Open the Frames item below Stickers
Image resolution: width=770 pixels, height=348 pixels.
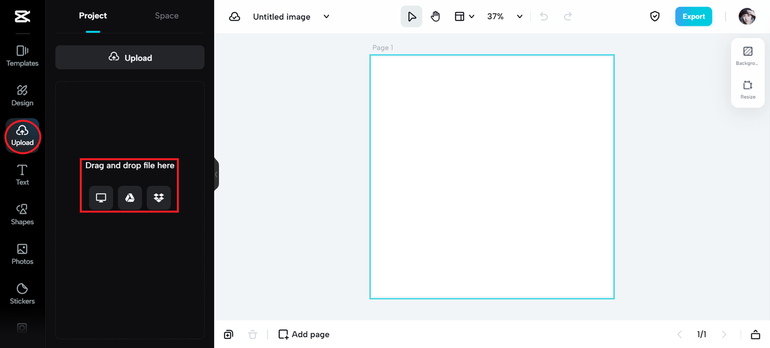(22, 328)
